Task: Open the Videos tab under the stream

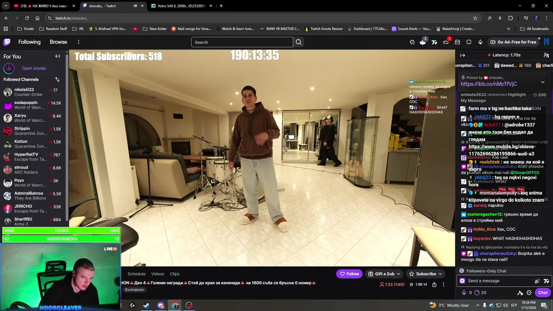Action: click(x=158, y=274)
